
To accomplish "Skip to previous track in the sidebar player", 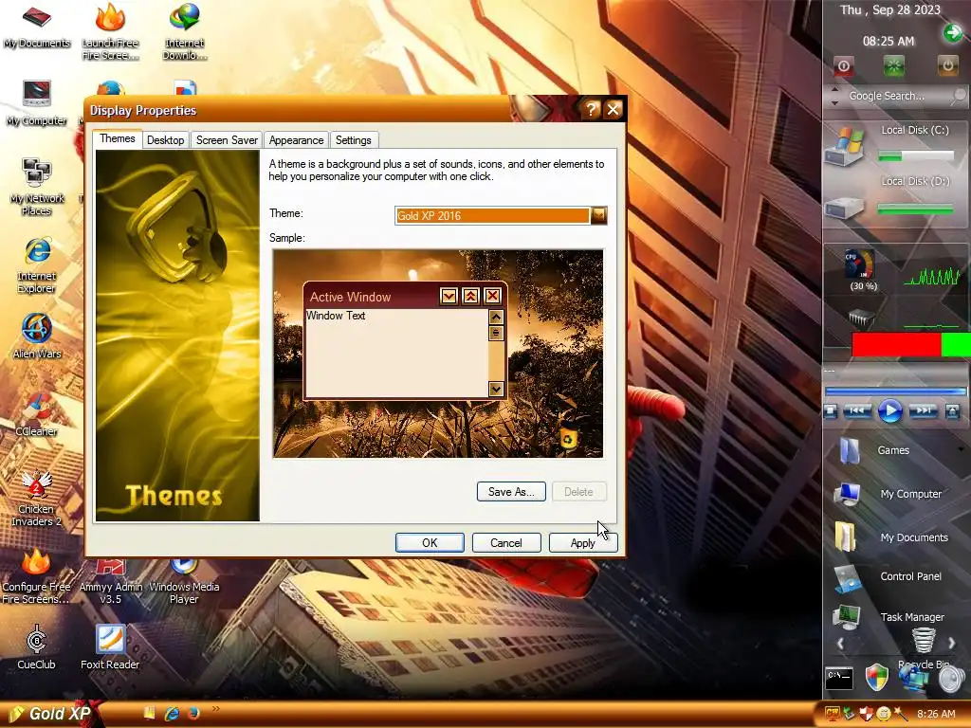I will [x=856, y=410].
